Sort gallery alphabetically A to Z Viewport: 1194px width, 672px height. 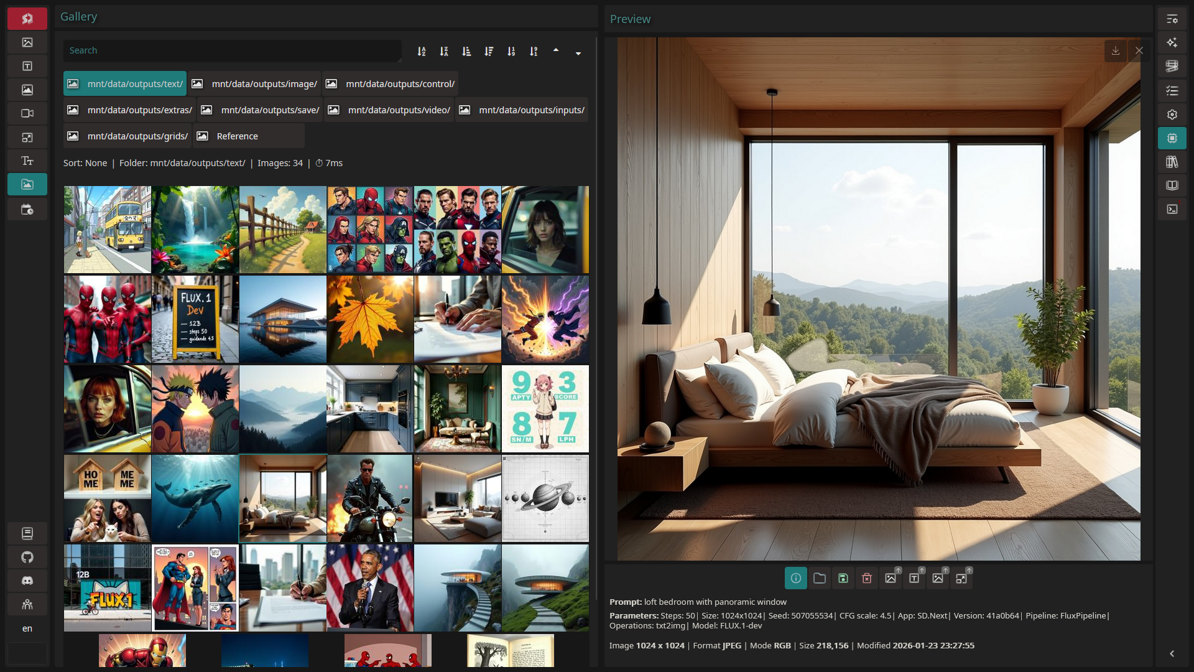tap(422, 51)
